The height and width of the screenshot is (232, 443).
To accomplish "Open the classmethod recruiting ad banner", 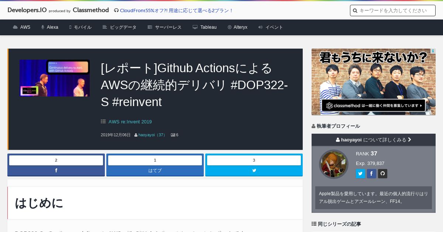I will tap(374, 82).
